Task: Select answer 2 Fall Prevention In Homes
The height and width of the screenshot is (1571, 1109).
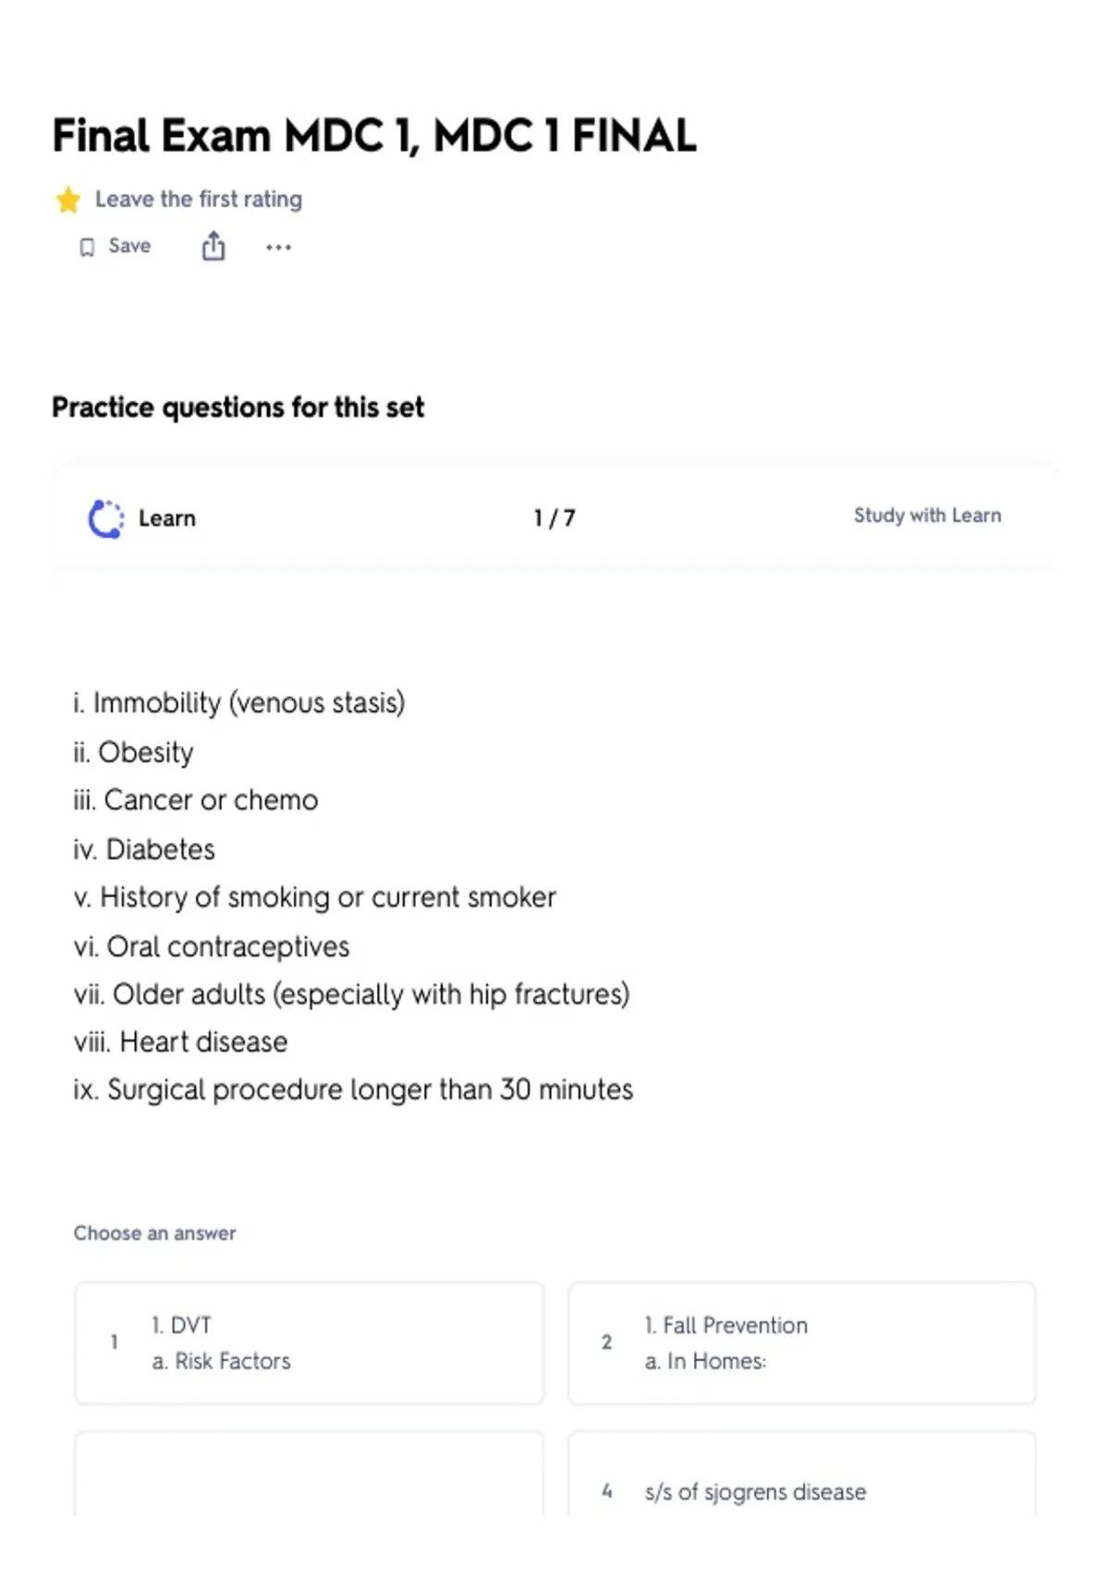Action: 802,1343
